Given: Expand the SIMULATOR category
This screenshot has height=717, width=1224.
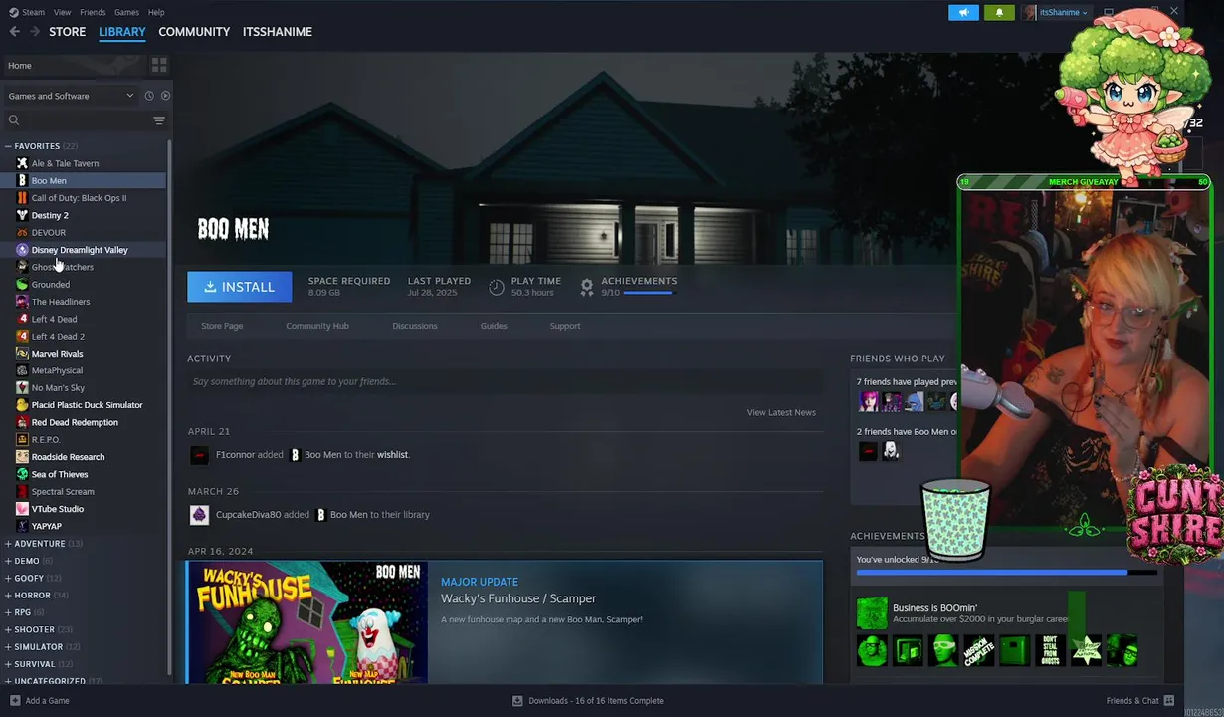Looking at the screenshot, I should click(x=8, y=647).
